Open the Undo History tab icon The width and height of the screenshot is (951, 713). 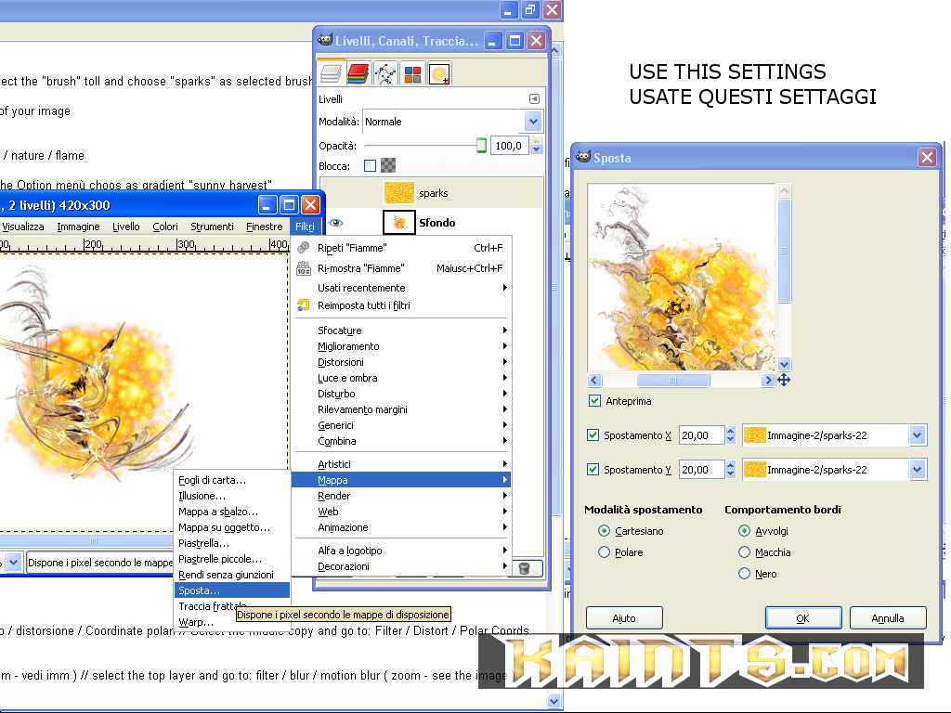439,74
